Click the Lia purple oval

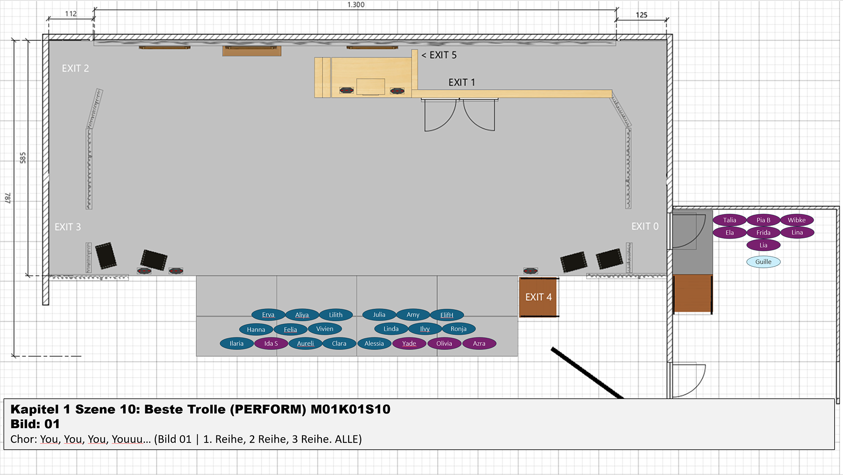point(763,245)
